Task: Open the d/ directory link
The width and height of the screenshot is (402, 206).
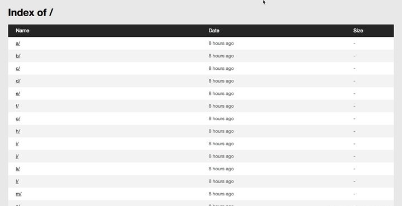Action: pyautogui.click(x=18, y=81)
